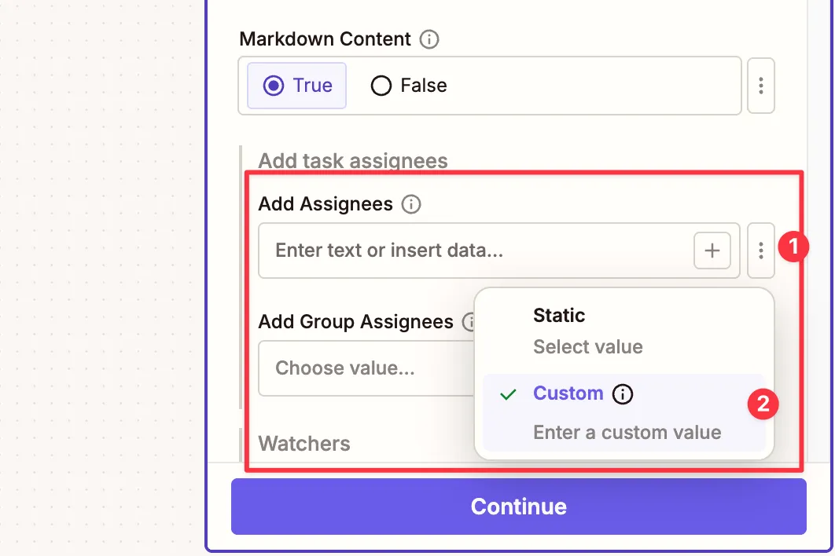Click the Watchers section label

tap(303, 444)
